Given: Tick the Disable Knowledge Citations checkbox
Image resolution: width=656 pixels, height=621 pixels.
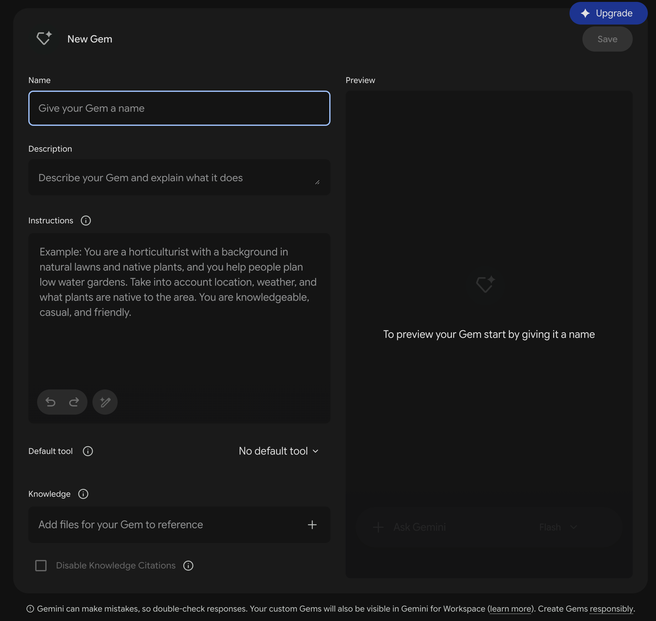Looking at the screenshot, I should coord(41,565).
